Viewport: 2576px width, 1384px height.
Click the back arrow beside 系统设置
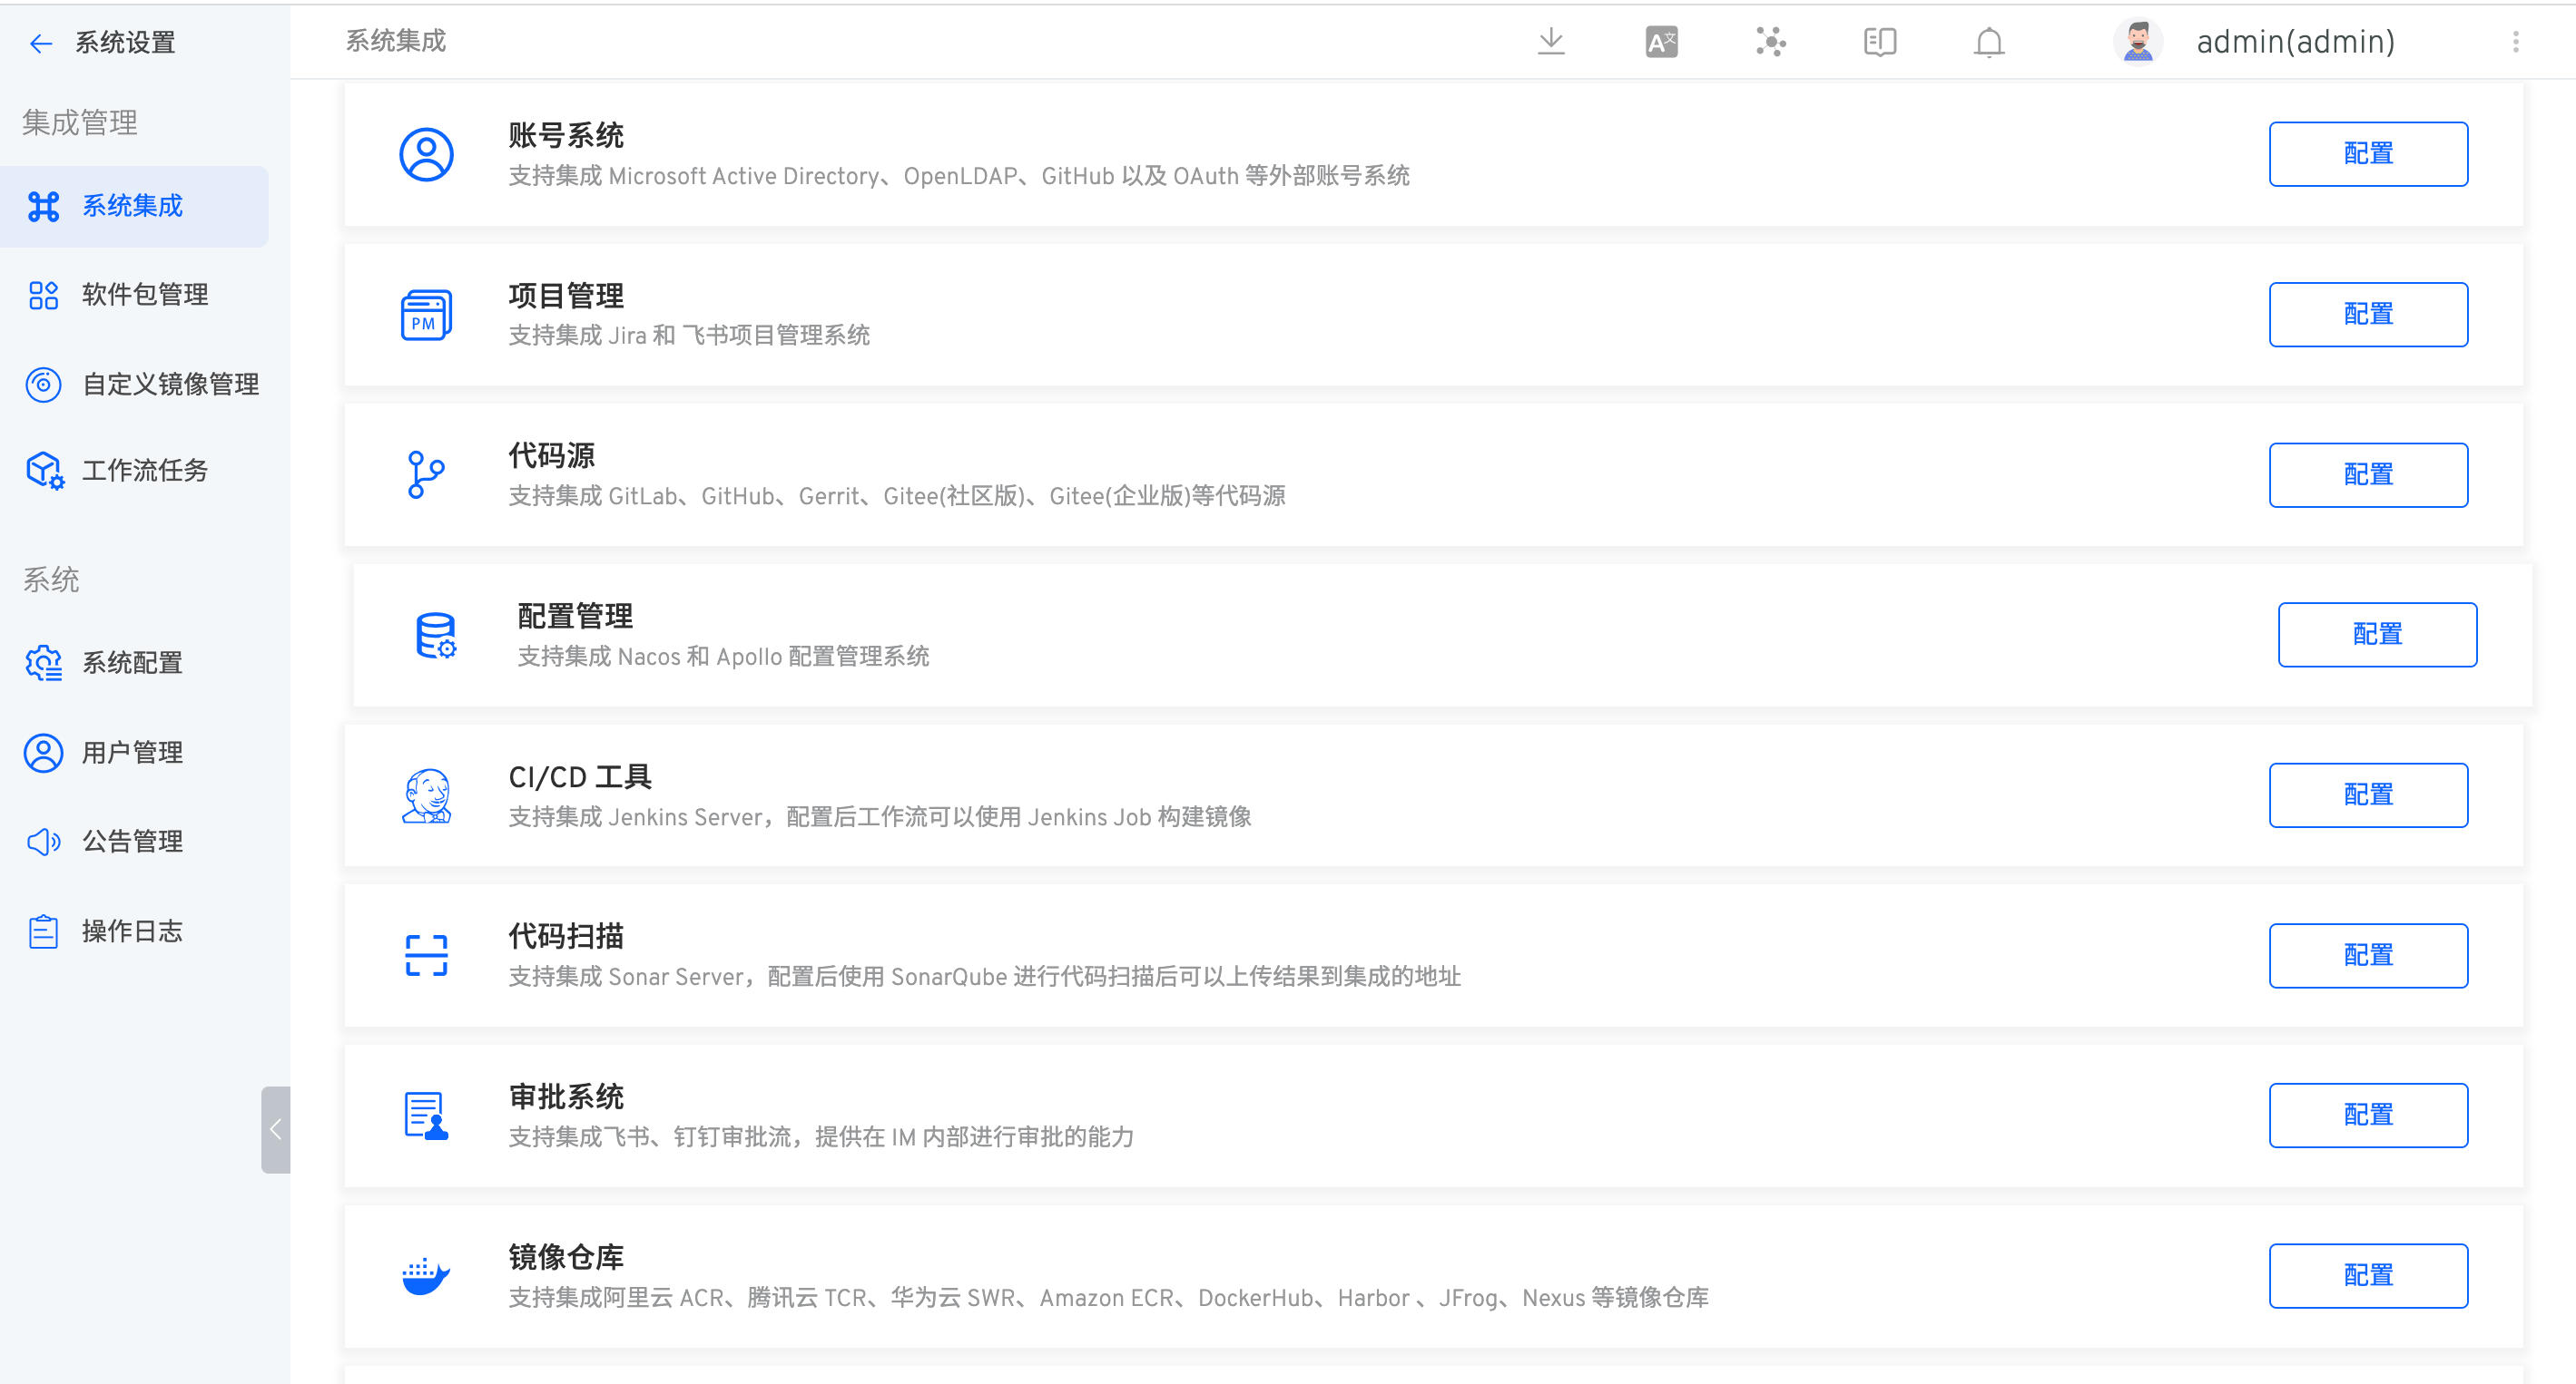point(40,43)
